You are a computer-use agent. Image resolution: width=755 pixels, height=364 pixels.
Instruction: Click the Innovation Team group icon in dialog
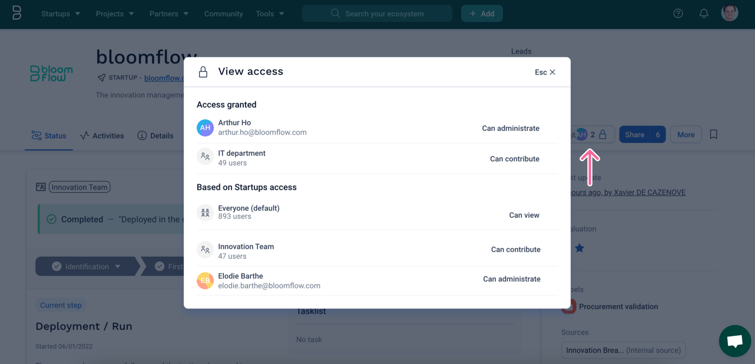205,250
